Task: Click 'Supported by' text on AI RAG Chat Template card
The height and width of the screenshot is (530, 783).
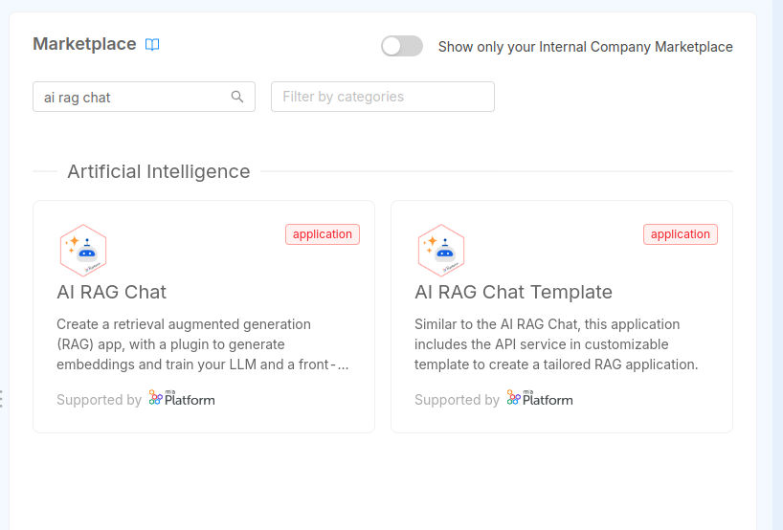Action: pyautogui.click(x=457, y=400)
